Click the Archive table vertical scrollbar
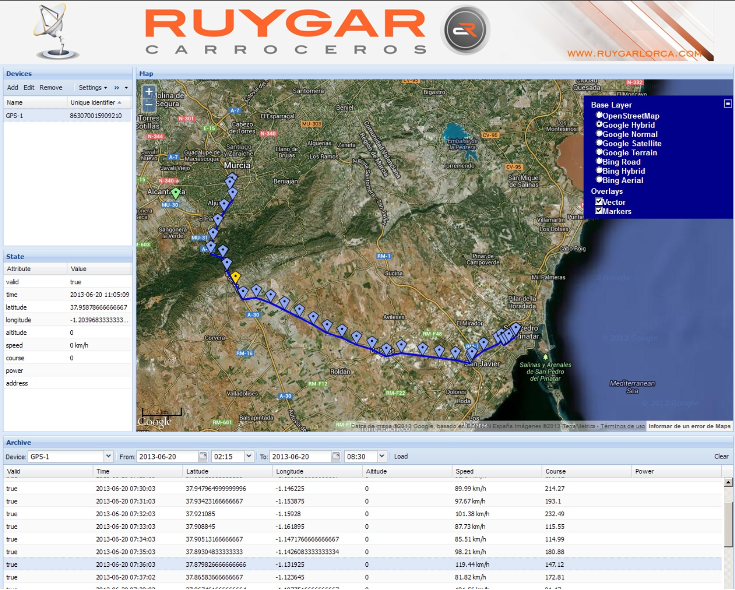Image resolution: width=735 pixels, height=590 pixels. click(728, 525)
